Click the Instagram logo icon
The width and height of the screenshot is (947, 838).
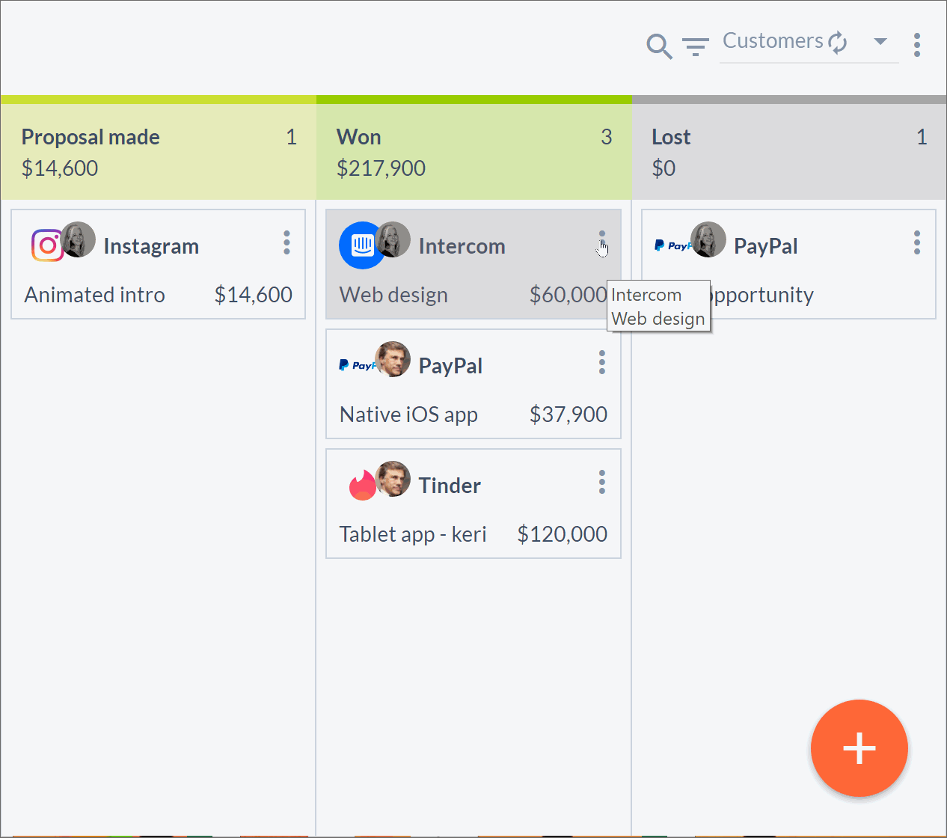[x=46, y=245]
